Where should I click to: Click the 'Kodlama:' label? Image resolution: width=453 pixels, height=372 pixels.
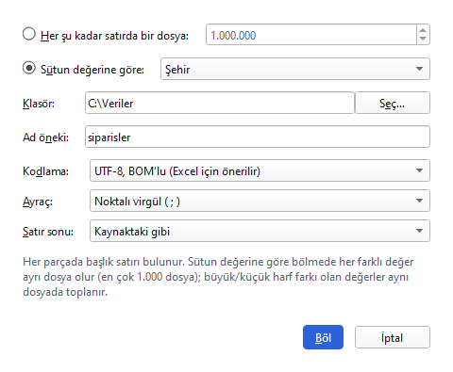tap(45, 171)
